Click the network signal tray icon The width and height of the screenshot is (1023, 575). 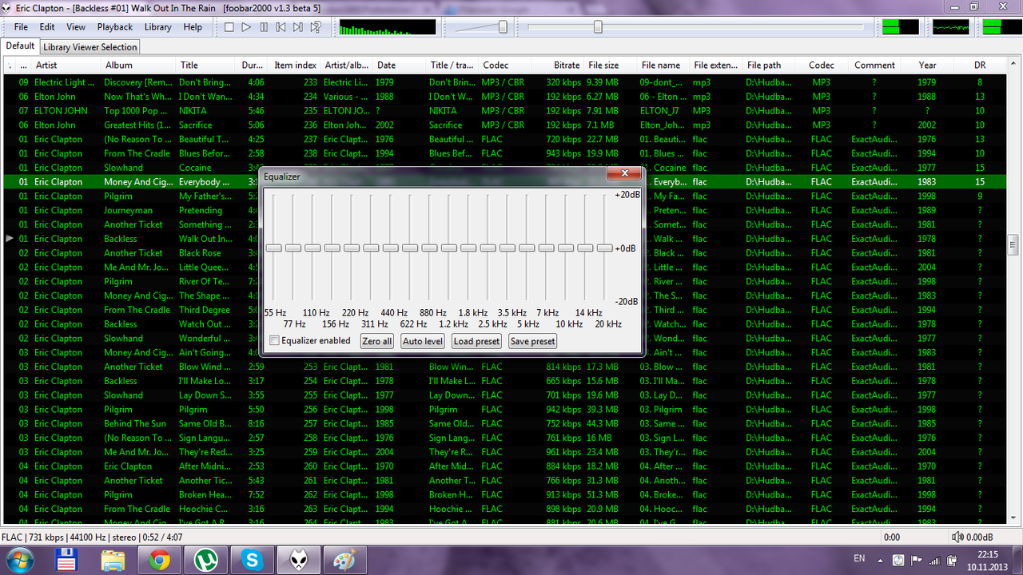[934, 560]
